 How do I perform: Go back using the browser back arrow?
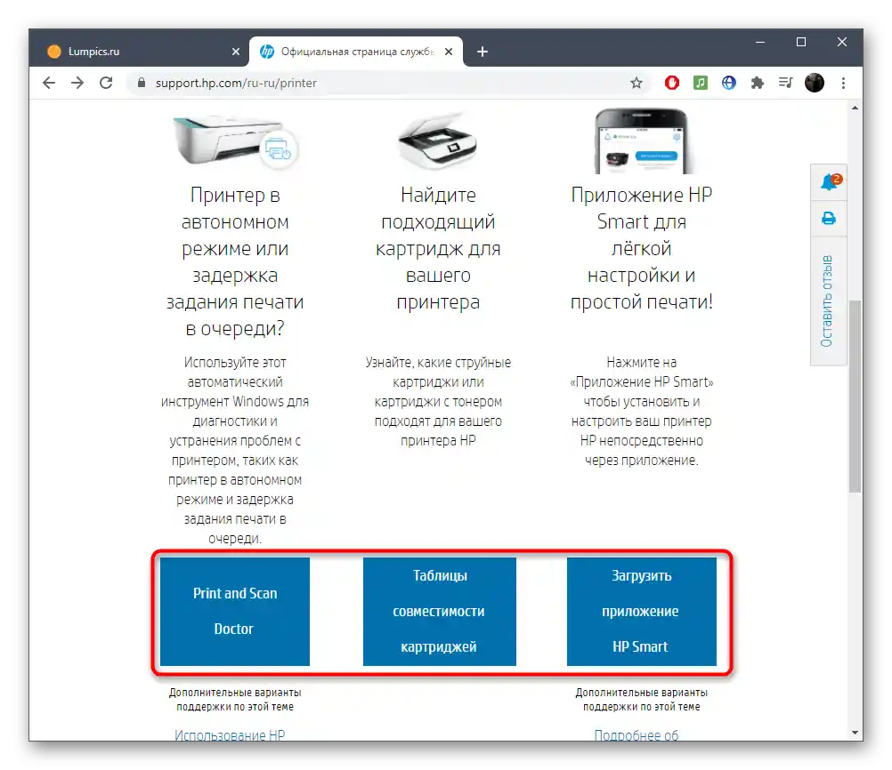(50, 83)
